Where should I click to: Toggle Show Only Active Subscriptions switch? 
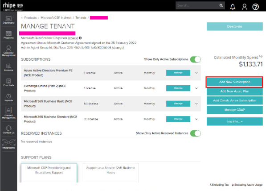coord(196,59)
